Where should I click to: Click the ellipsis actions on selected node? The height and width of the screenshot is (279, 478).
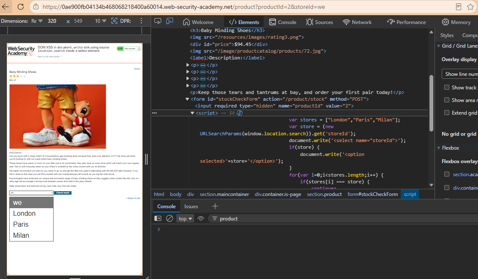[x=154, y=113]
